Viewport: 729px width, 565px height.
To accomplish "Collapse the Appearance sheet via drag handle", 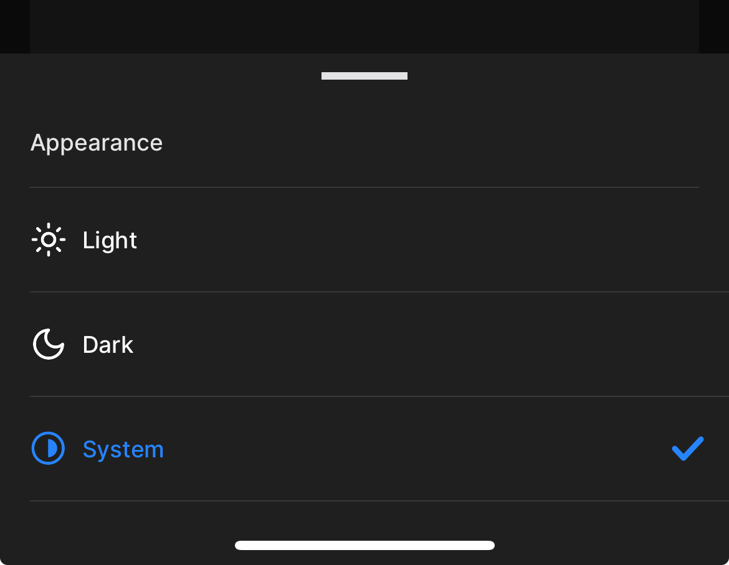I will (364, 75).
